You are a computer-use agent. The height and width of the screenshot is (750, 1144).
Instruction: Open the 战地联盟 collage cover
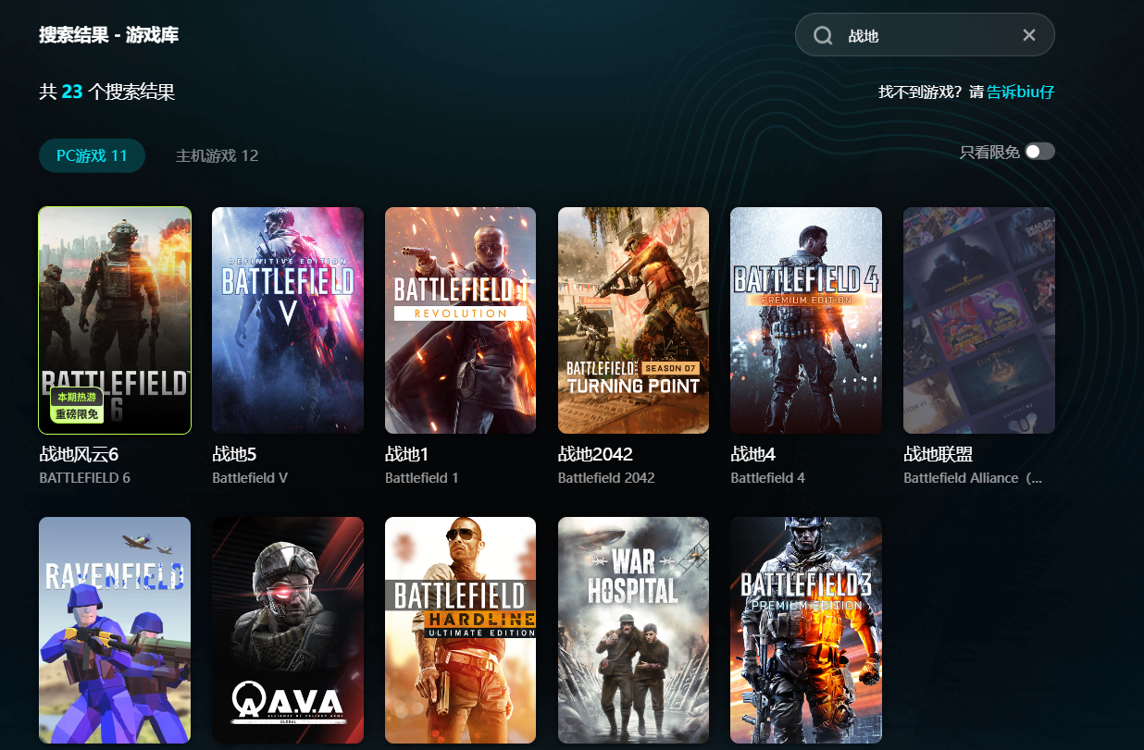[979, 320]
